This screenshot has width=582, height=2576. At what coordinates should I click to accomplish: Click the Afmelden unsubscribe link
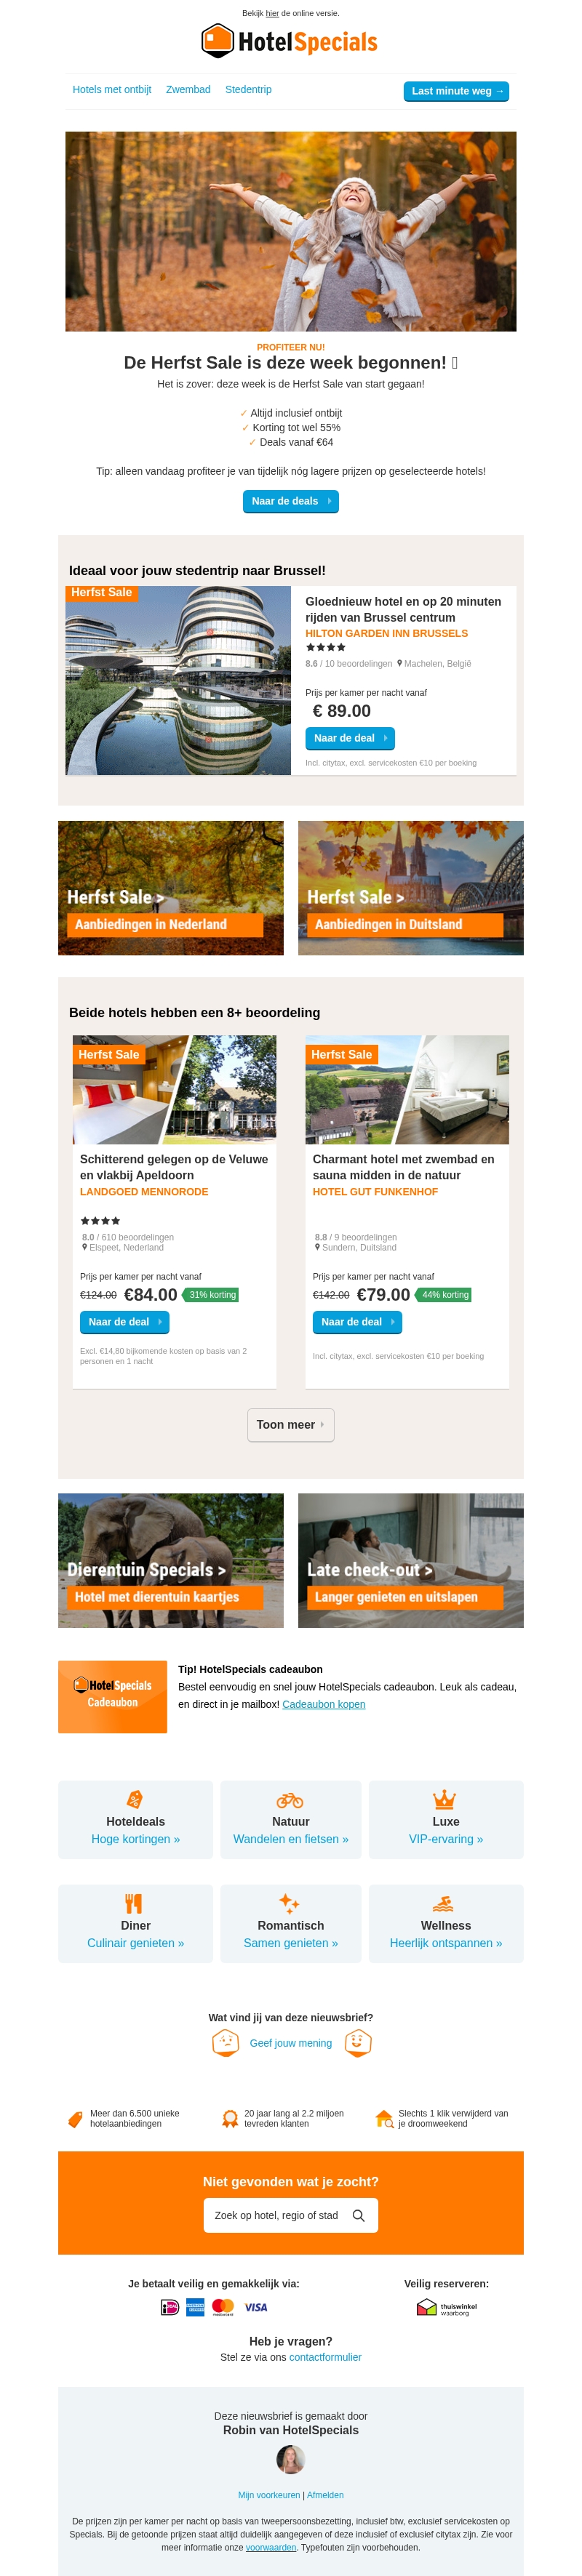tap(325, 2495)
